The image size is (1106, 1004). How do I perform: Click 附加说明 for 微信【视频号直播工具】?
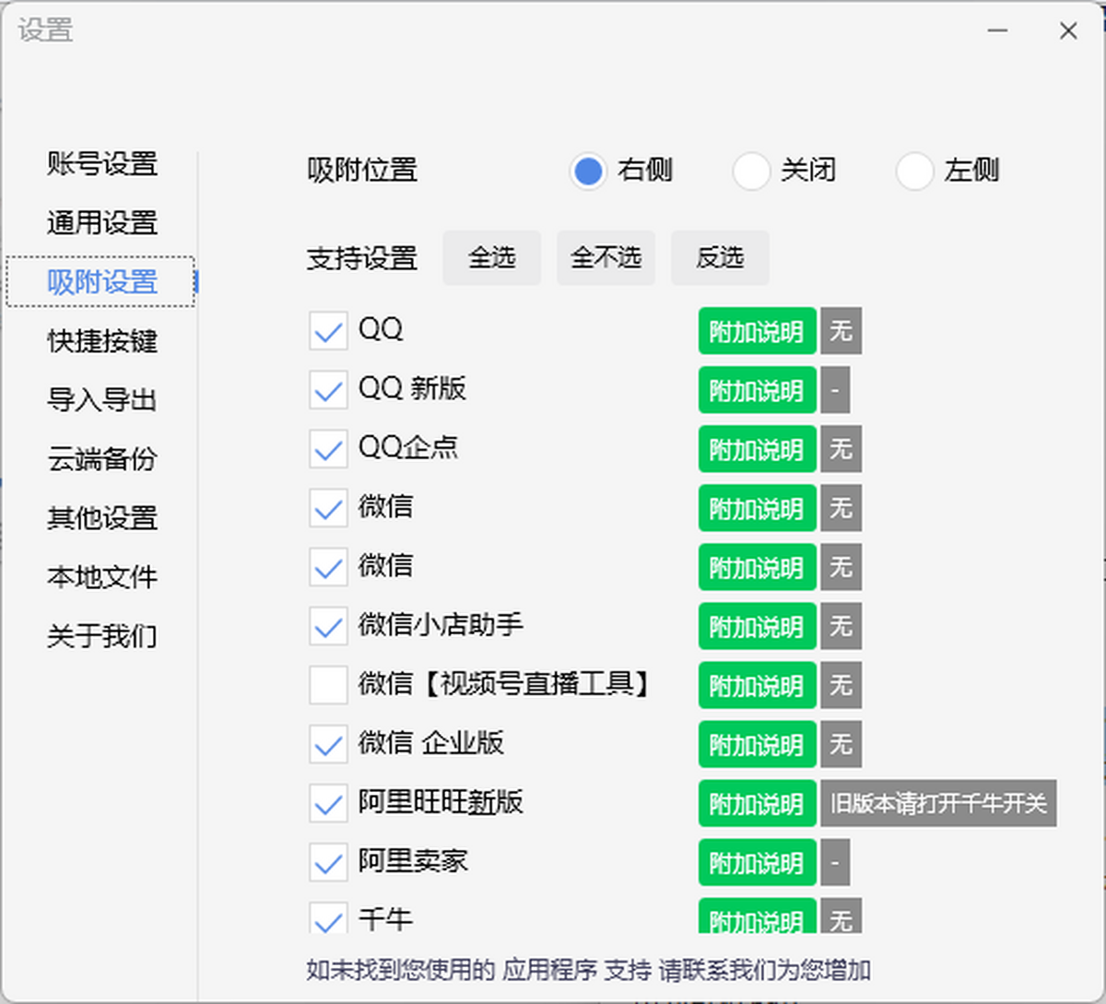click(757, 685)
